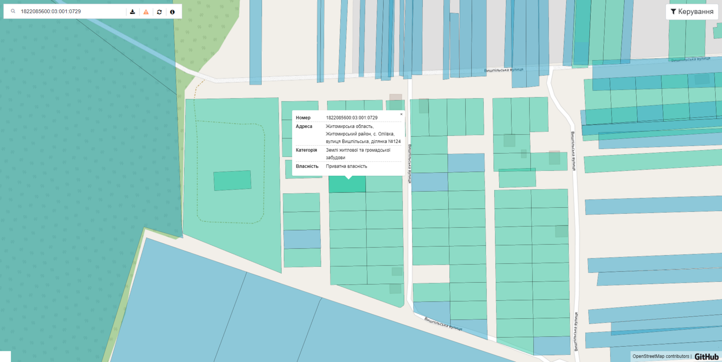Select the parcel right of the highlighted one
The height and width of the screenshot is (362, 722).
384,184
